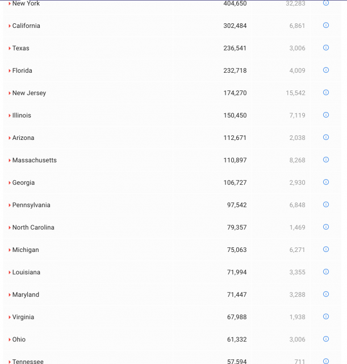
Task: Expand the Texas row triangle
Action: (10, 48)
